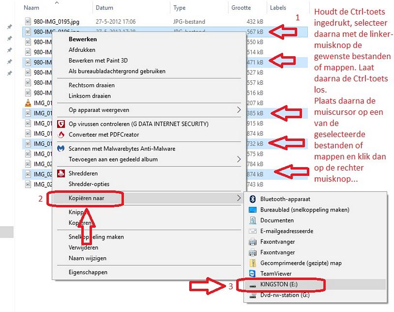Choose Documenten as destination
The width and height of the screenshot is (394, 312).
point(277,220)
